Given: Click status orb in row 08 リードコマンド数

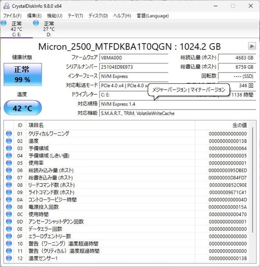Looking at the screenshot, I should click(9, 185).
